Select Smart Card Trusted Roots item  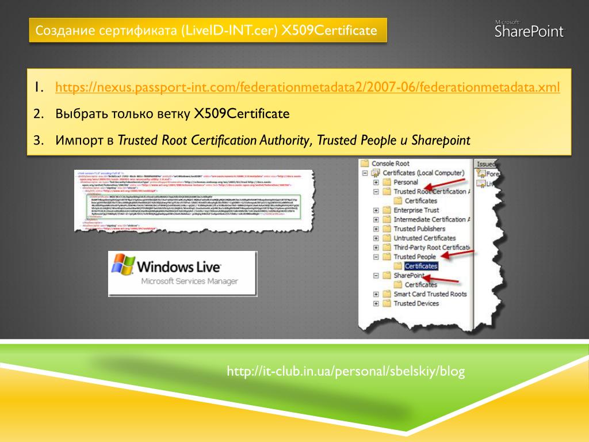[x=430, y=294]
